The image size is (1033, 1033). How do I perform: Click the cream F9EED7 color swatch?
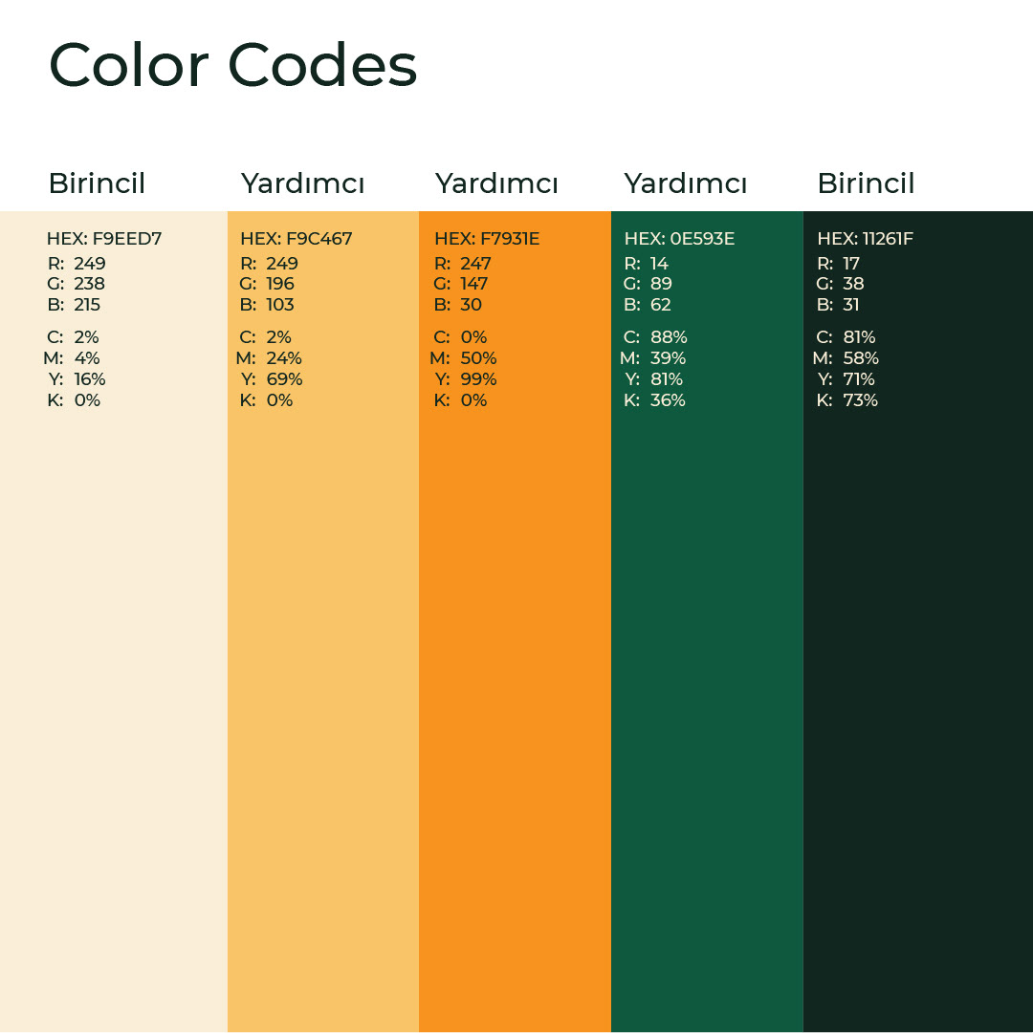[114, 621]
